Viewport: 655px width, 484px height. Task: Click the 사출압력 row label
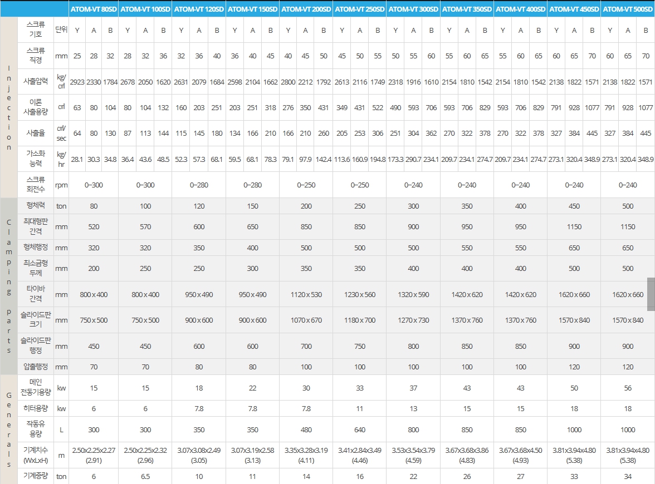point(36,81)
